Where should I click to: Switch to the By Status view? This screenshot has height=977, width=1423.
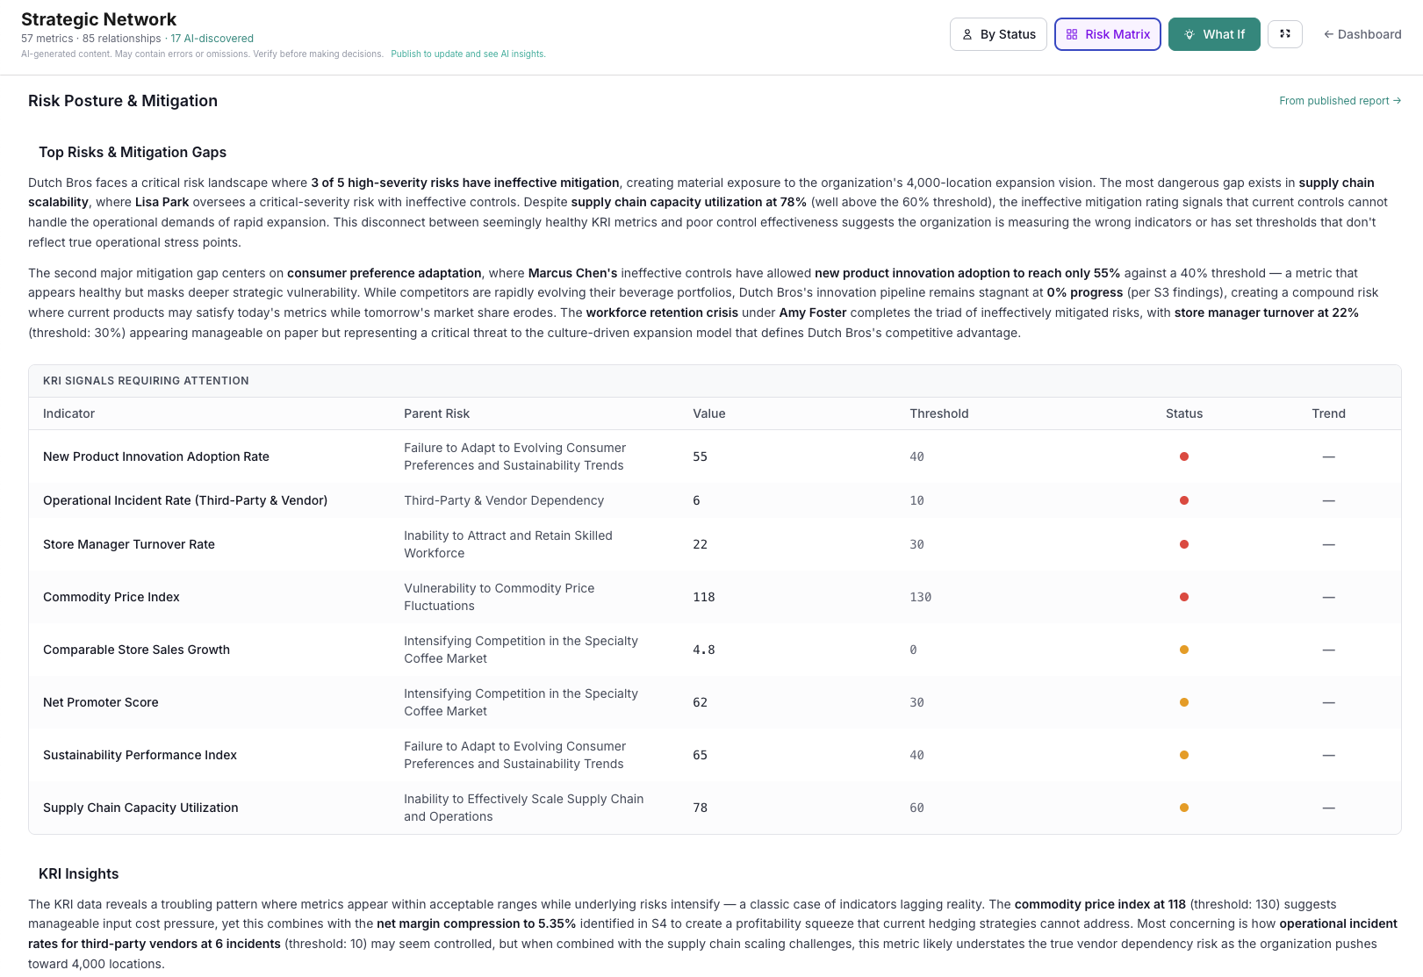[x=998, y=34]
